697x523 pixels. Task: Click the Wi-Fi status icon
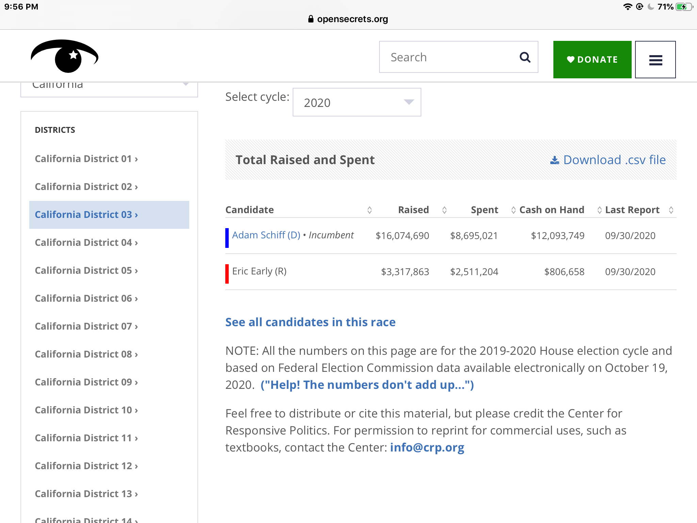627,7
